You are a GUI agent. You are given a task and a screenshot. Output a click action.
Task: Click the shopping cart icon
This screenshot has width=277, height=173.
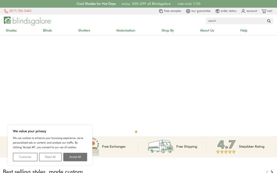click(264, 11)
